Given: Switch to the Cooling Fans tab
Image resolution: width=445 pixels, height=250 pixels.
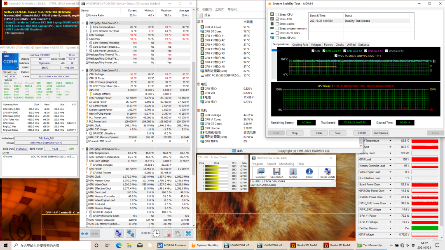Looking at the screenshot, I should [x=300, y=44].
